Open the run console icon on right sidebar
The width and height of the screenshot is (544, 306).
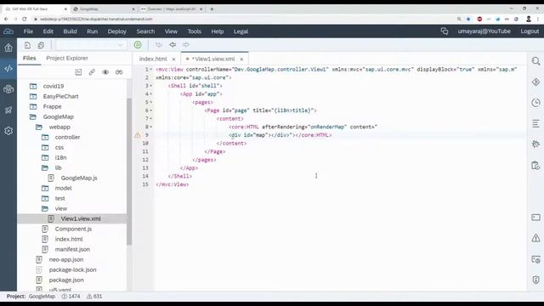pyautogui.click(x=535, y=259)
